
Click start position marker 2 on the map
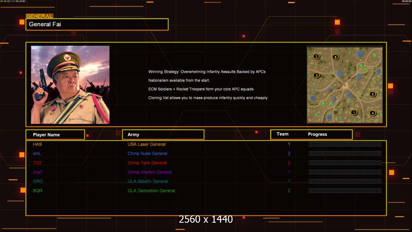coord(317,56)
